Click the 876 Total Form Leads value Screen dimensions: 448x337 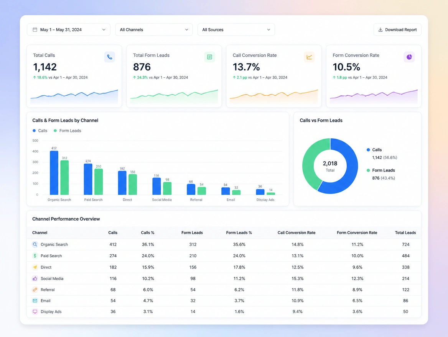click(x=142, y=67)
